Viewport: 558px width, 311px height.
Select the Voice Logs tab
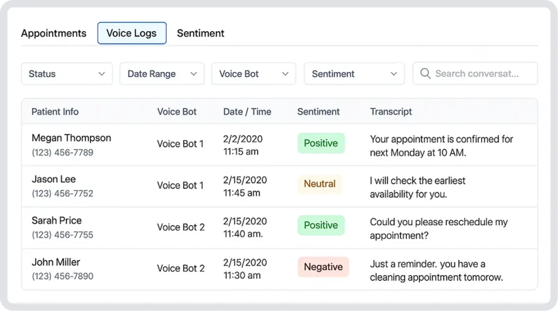pyautogui.click(x=131, y=33)
